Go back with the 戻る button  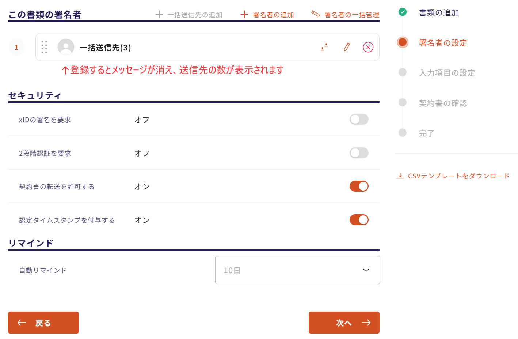43,323
